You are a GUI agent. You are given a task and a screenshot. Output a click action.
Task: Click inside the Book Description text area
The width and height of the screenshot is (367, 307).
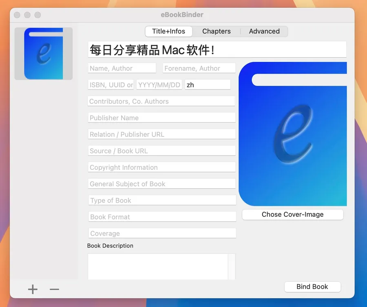pyautogui.click(x=158, y=267)
